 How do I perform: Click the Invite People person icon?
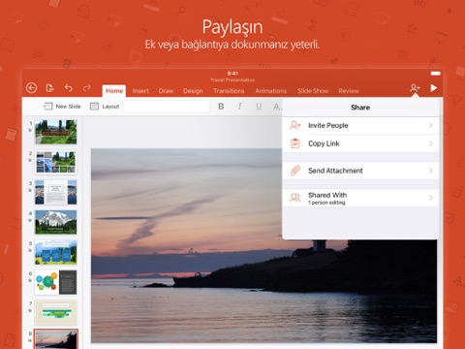[294, 125]
